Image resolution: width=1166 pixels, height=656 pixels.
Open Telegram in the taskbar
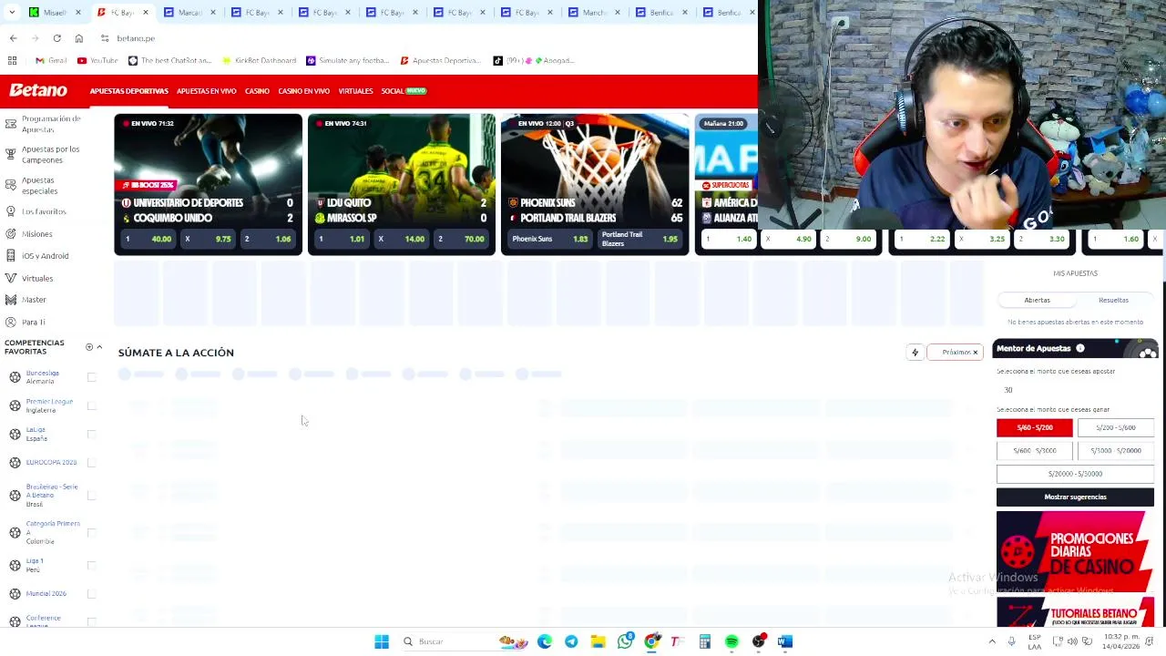point(571,641)
